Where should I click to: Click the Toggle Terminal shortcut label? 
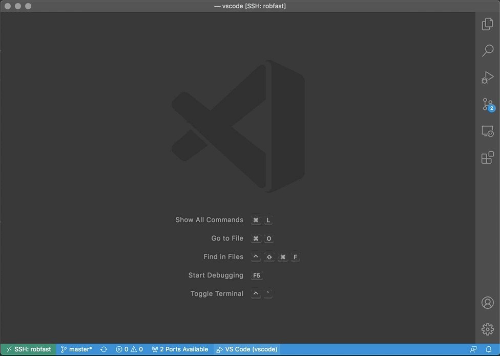[217, 293]
